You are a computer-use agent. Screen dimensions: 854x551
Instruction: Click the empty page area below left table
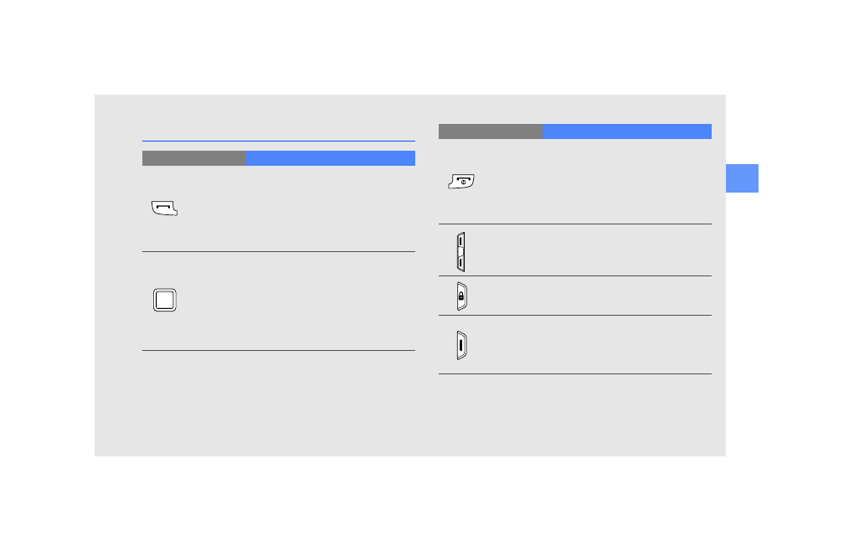(x=278, y=402)
